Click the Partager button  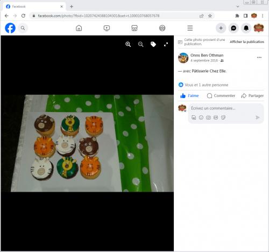[x=252, y=96]
